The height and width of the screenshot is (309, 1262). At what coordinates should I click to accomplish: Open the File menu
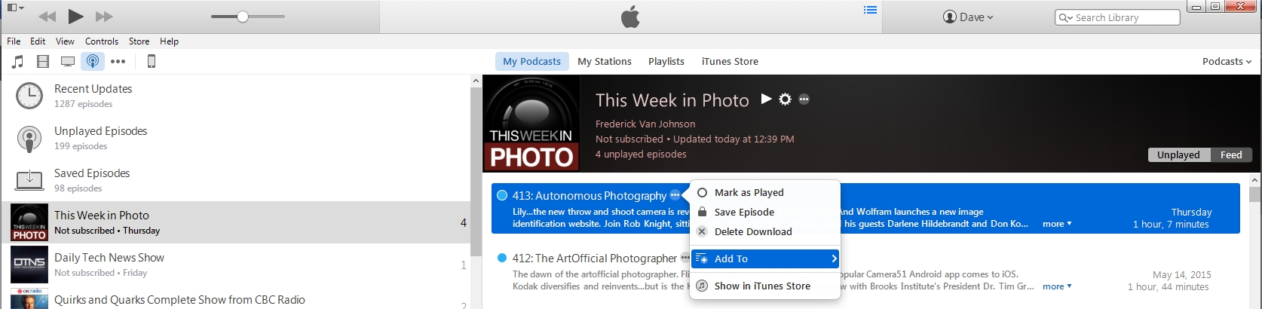point(14,41)
